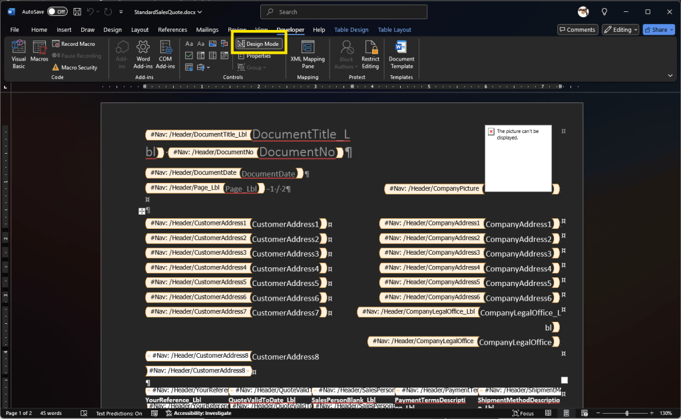Open the References tab
Viewport: 681px width, 419px height.
pyautogui.click(x=172, y=29)
